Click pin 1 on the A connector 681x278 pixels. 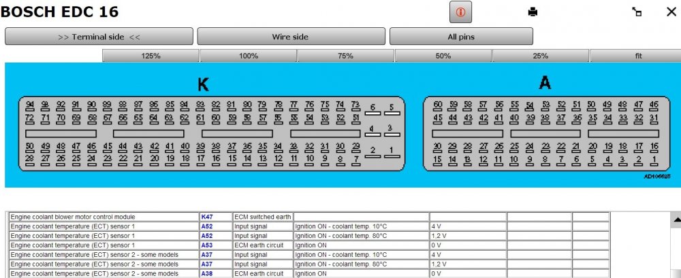pyautogui.click(x=654, y=161)
